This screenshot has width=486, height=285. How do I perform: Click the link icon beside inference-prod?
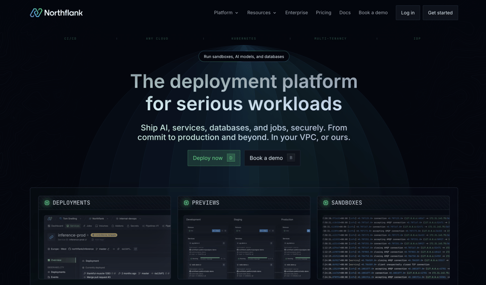tap(51, 237)
